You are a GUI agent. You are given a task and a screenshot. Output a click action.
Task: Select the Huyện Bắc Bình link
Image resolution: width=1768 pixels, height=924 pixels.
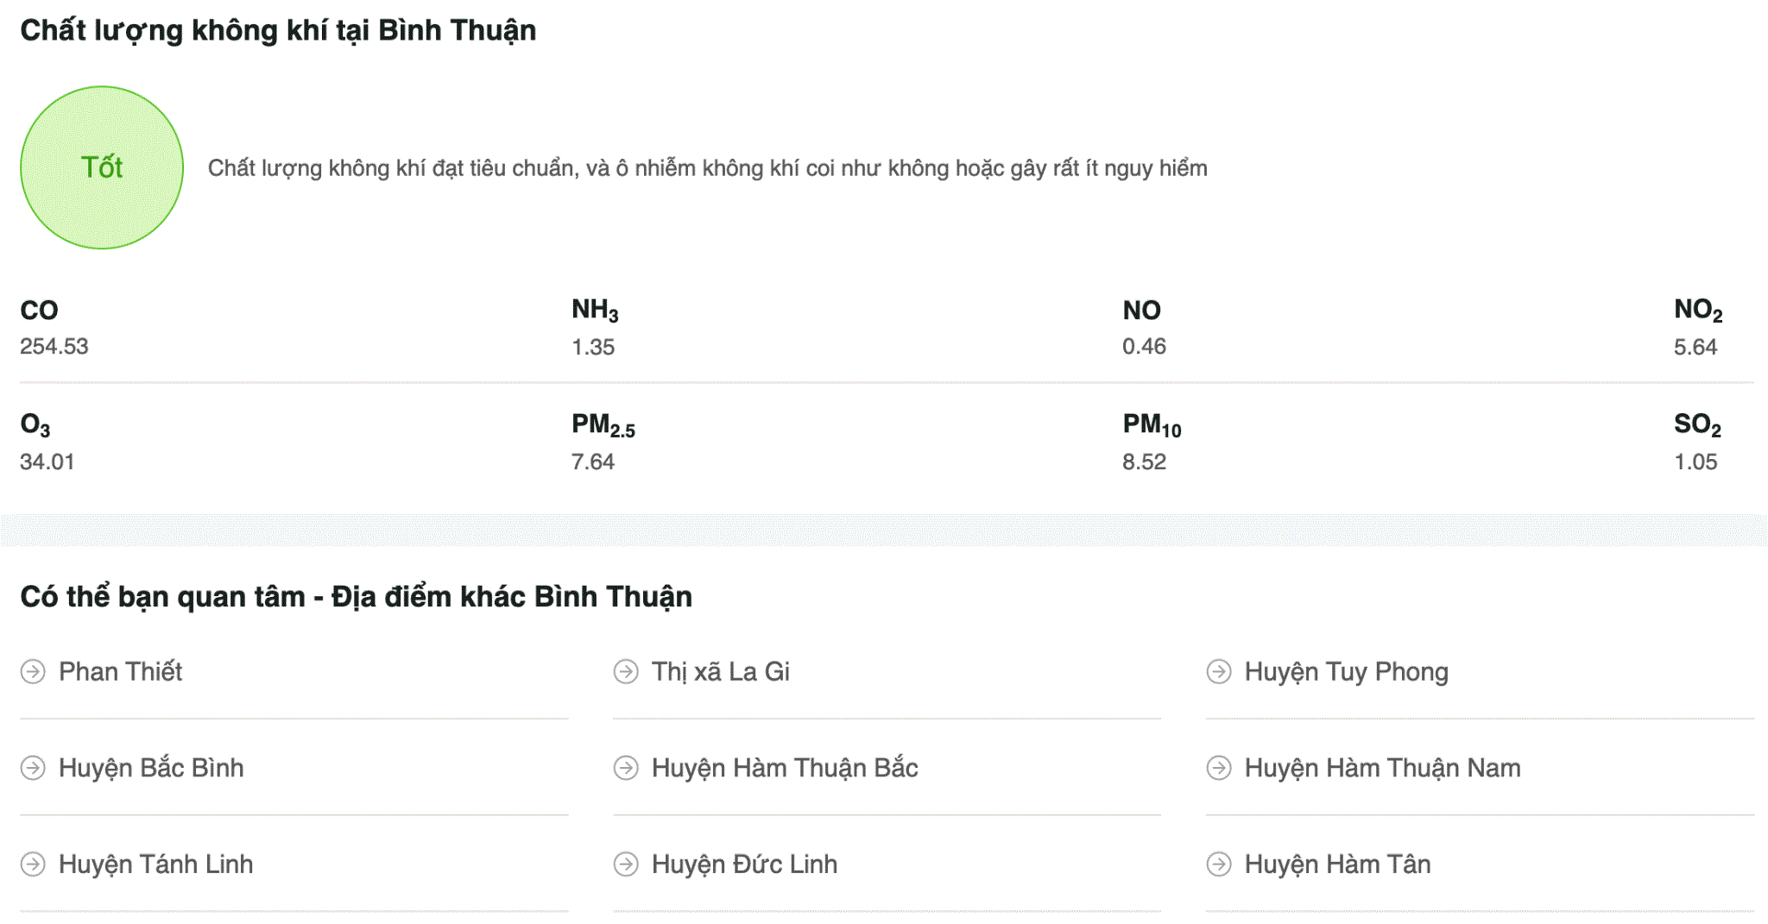coord(151,768)
